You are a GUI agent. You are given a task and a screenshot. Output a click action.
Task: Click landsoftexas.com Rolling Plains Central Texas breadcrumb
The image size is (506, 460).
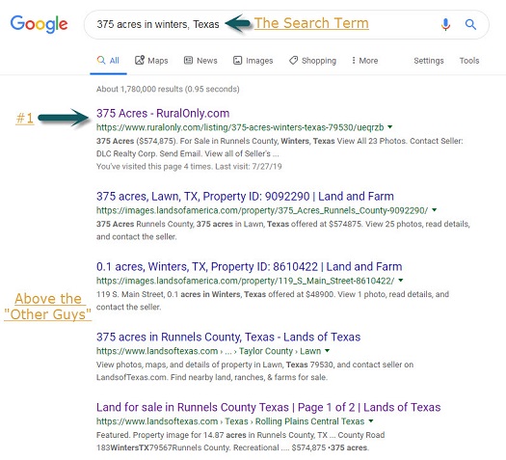[230, 421]
